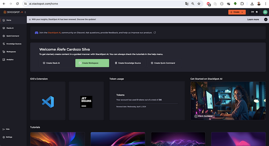This screenshot has width=269, height=146.
Task: Click the Create Quick Command button
Action: pyautogui.click(x=164, y=63)
